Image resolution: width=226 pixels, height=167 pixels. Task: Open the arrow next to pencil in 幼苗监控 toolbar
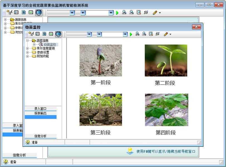pyautogui.click(x=170, y=34)
